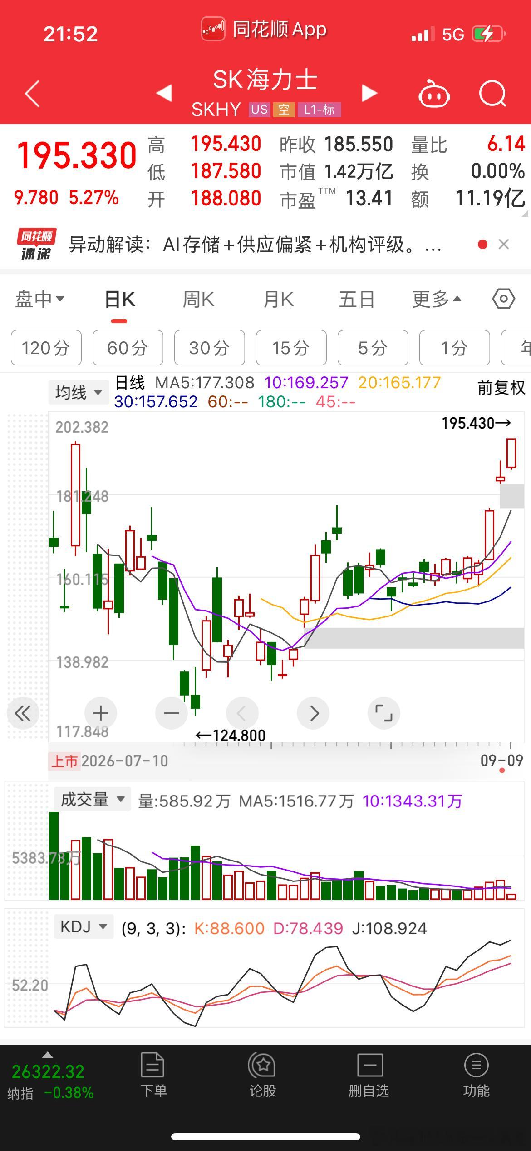This screenshot has width=531, height=1151.
Task: Open 成交量 indicator dropdown
Action: [x=92, y=799]
